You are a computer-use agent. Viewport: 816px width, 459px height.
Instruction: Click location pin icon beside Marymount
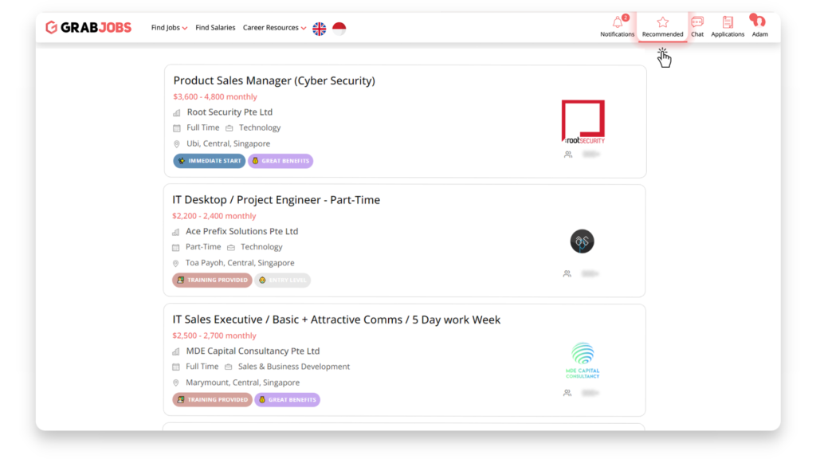pyautogui.click(x=176, y=383)
